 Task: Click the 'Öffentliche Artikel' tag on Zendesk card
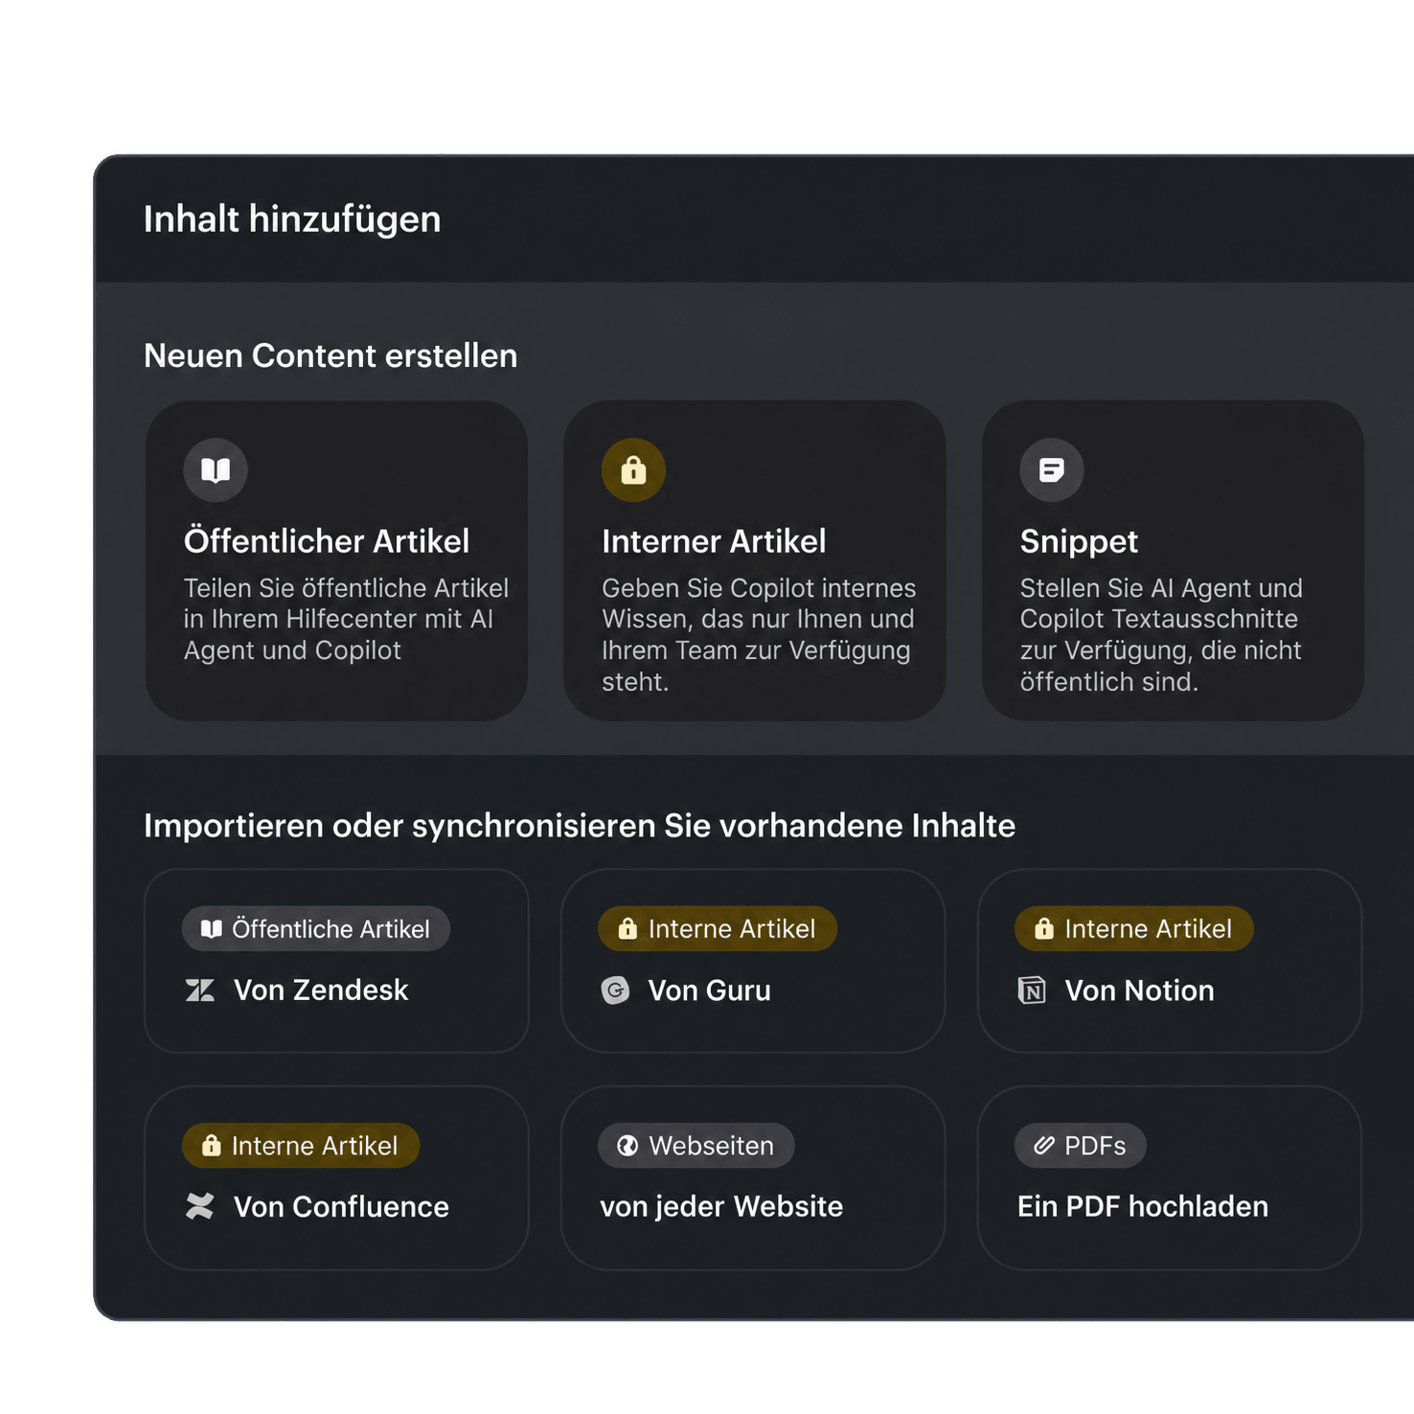click(x=316, y=928)
